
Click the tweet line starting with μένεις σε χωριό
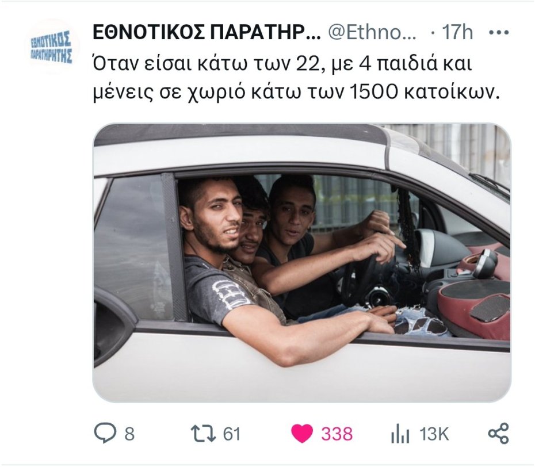296,92
